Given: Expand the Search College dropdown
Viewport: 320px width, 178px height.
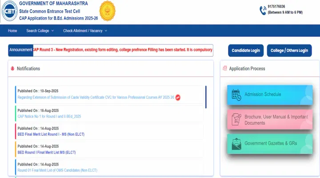Looking at the screenshot, I should (x=40, y=31).
